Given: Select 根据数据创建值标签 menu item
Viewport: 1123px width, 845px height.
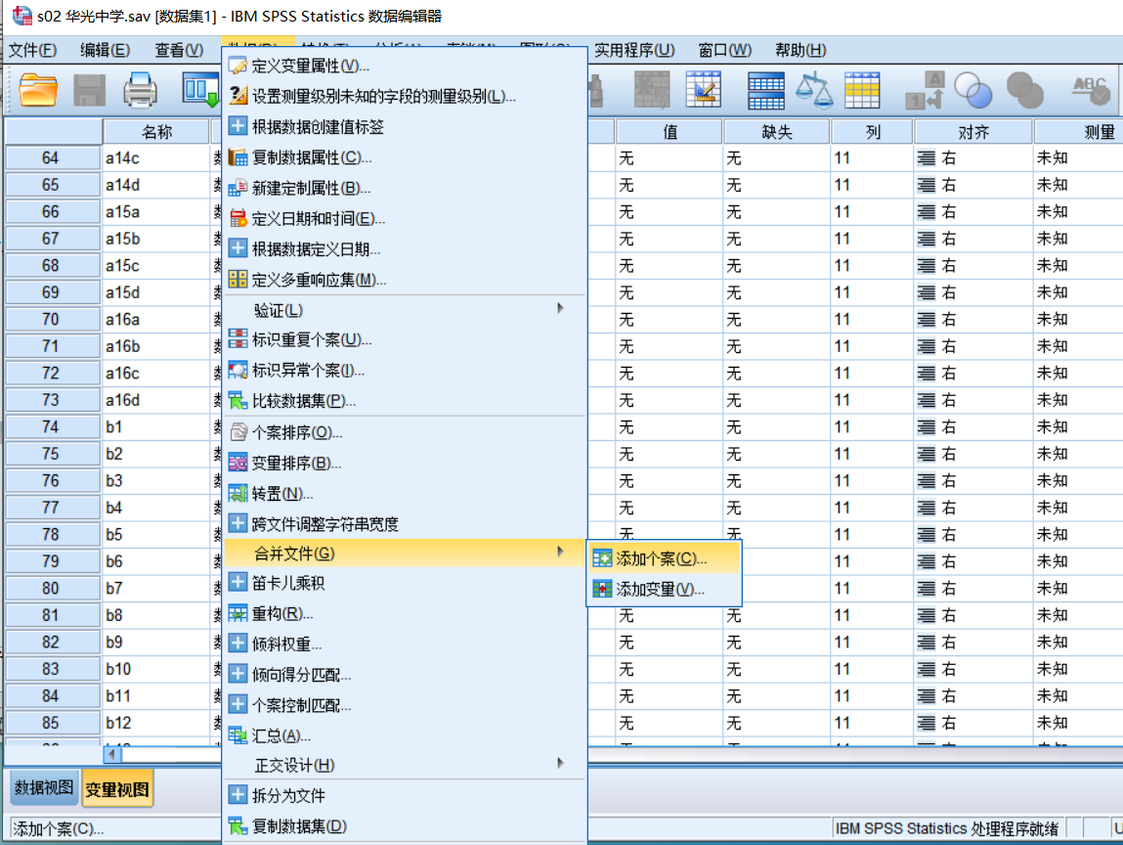Looking at the screenshot, I should 405,127.
